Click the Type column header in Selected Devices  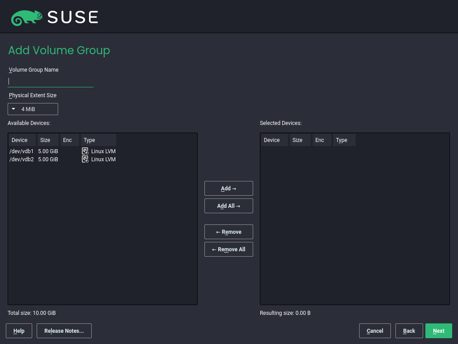(341, 140)
